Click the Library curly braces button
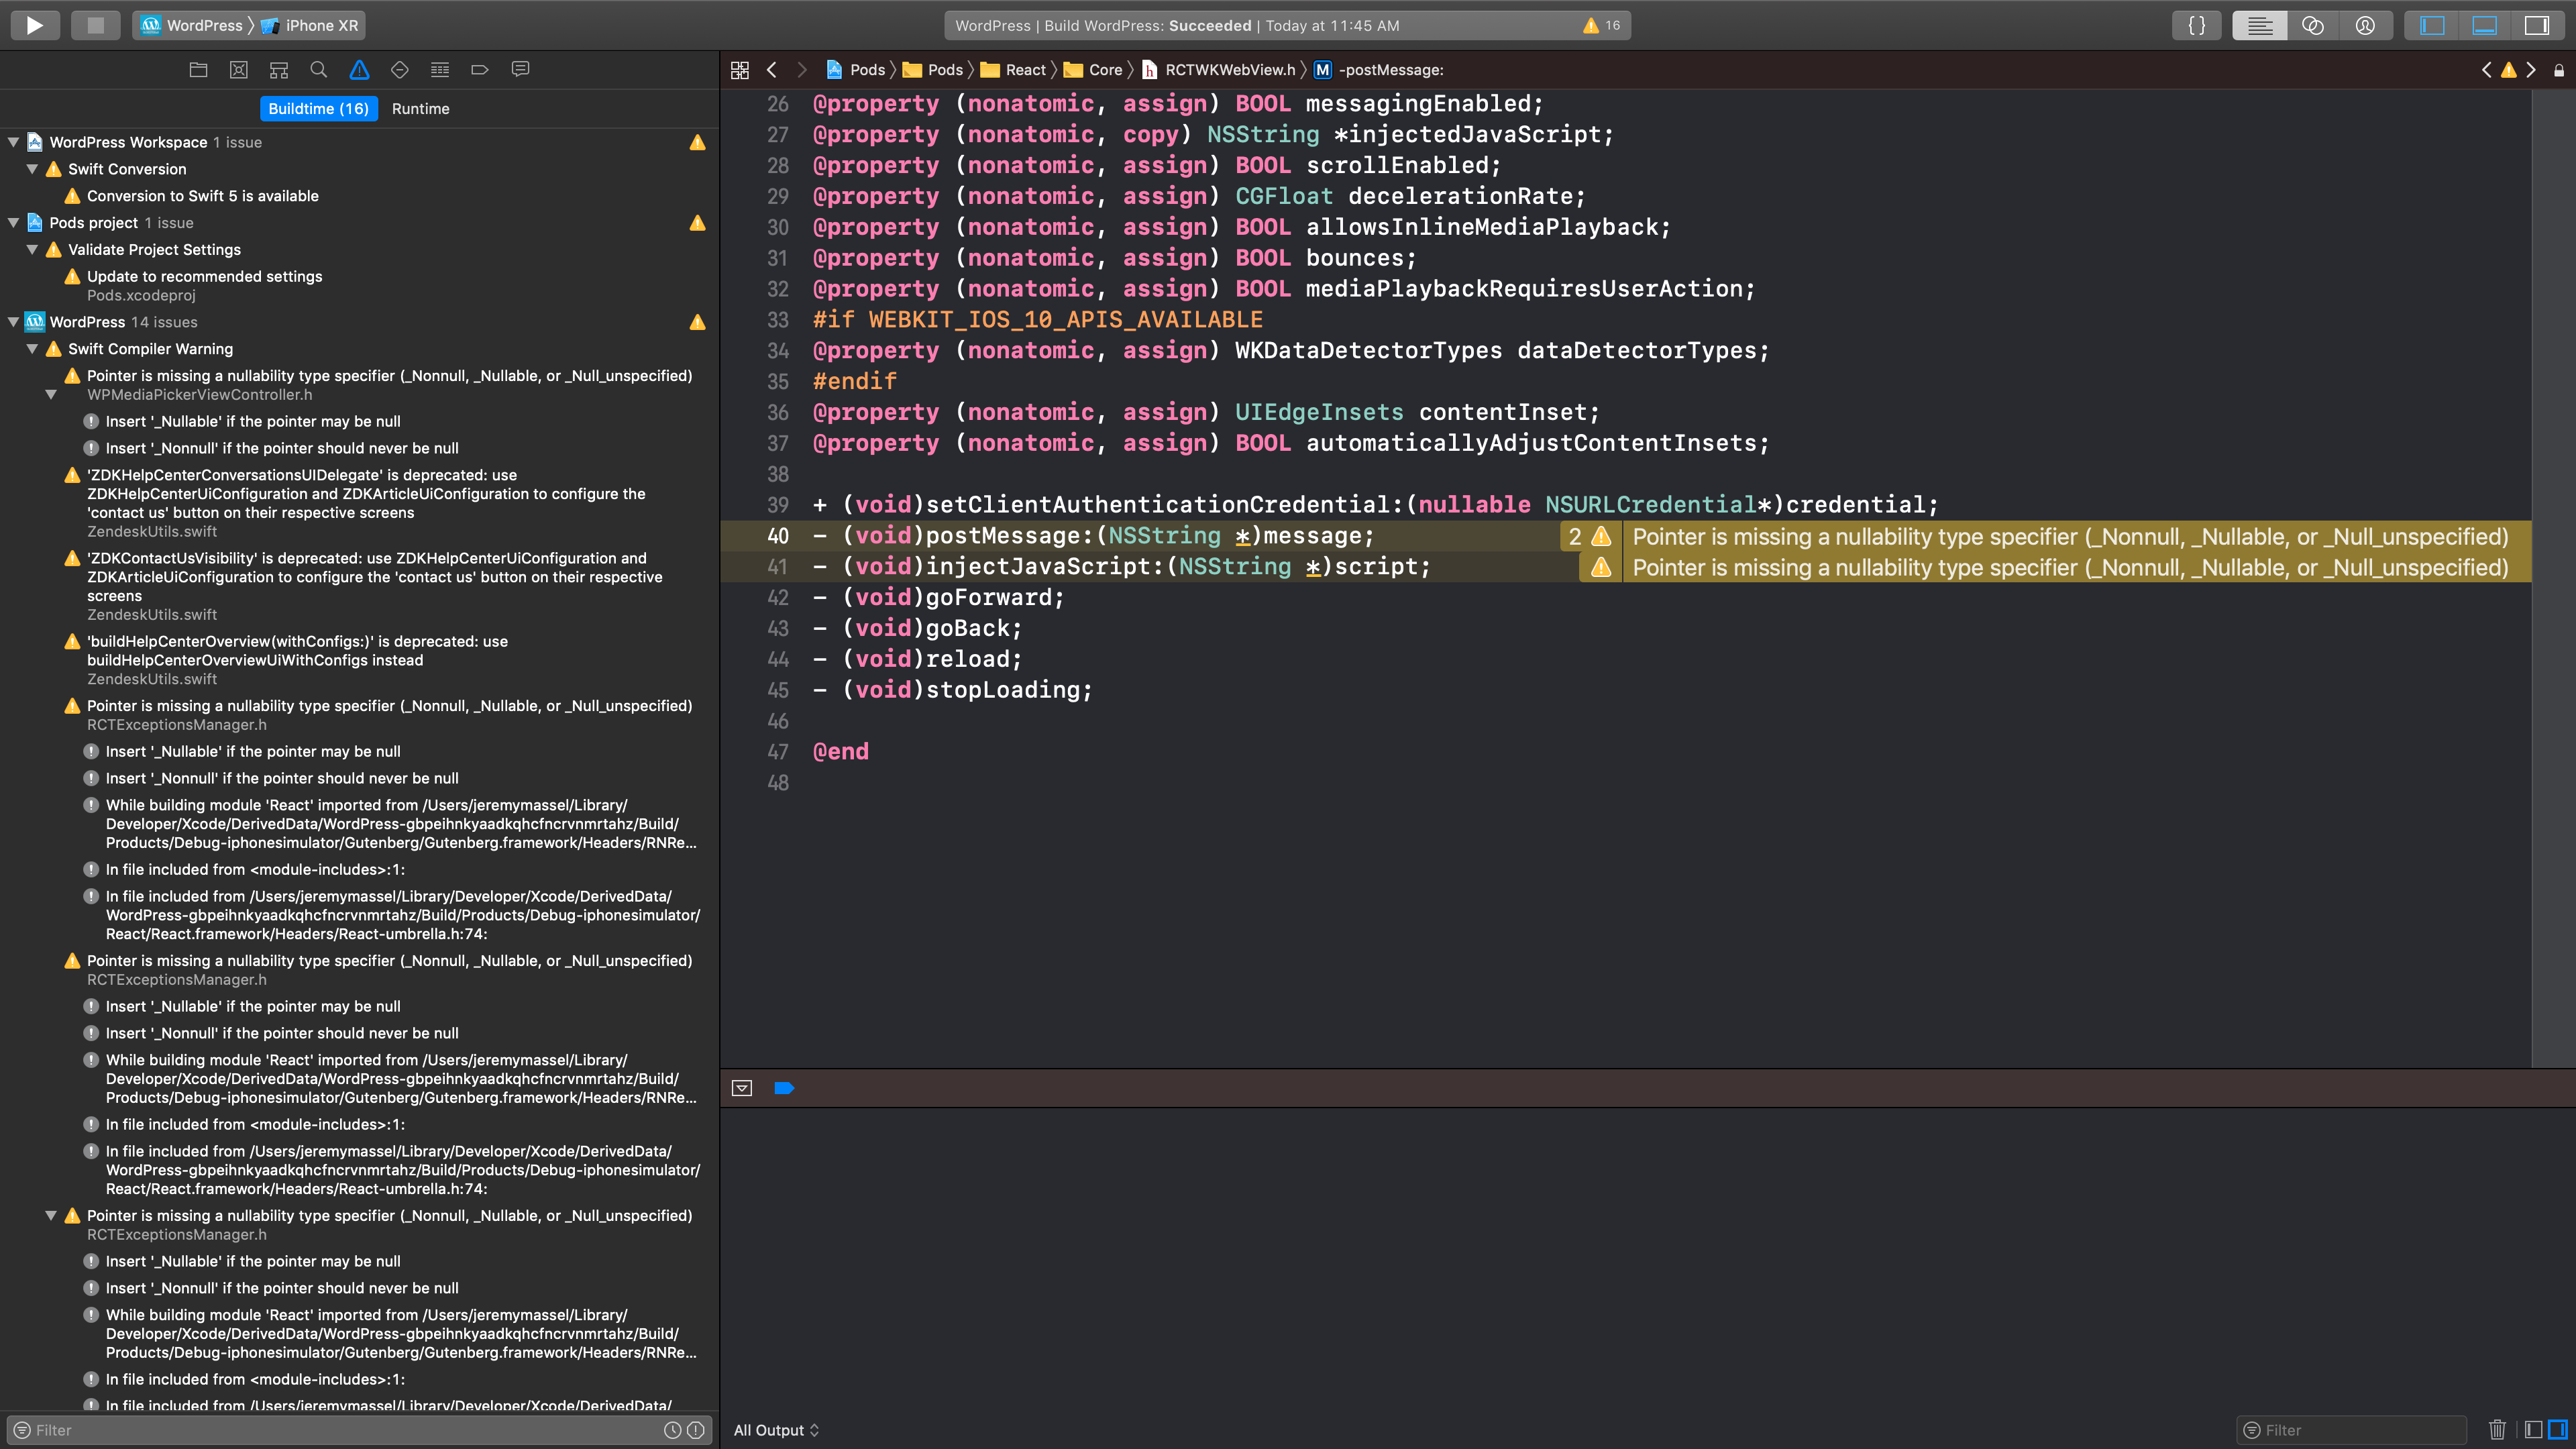Image resolution: width=2576 pixels, height=1449 pixels. click(x=2196, y=25)
